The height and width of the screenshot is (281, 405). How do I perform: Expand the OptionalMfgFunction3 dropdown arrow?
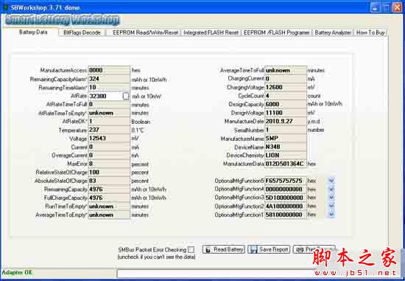331,198
